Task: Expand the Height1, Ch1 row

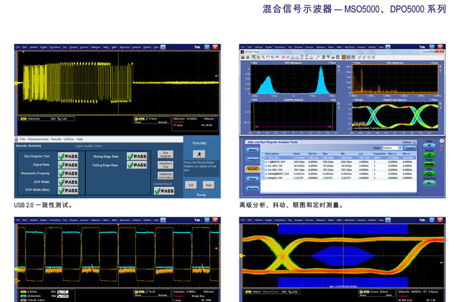Action: [x=266, y=178]
